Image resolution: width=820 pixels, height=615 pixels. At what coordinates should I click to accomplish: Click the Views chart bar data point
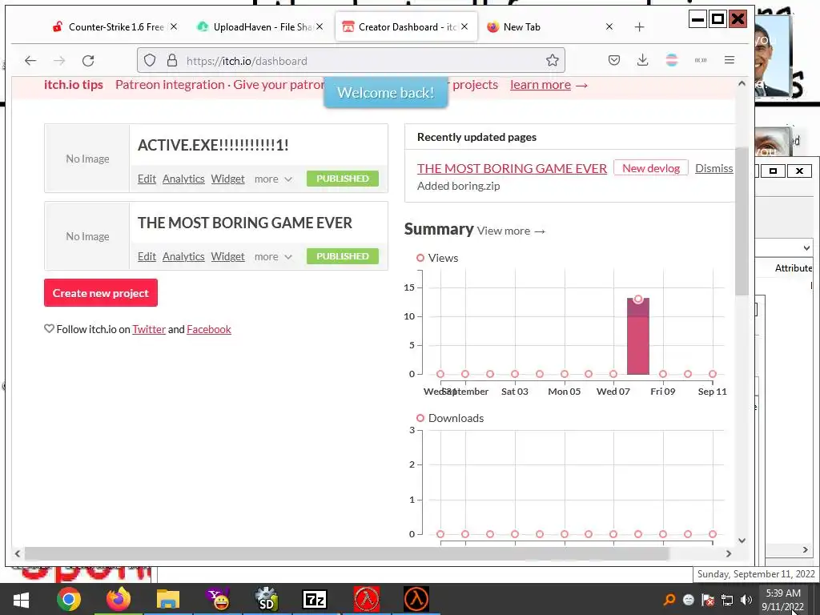(638, 299)
